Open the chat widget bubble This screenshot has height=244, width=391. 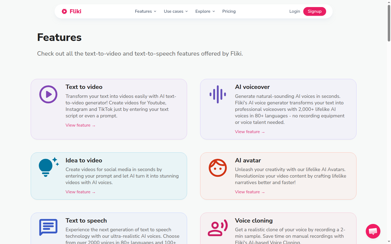[x=373, y=231]
